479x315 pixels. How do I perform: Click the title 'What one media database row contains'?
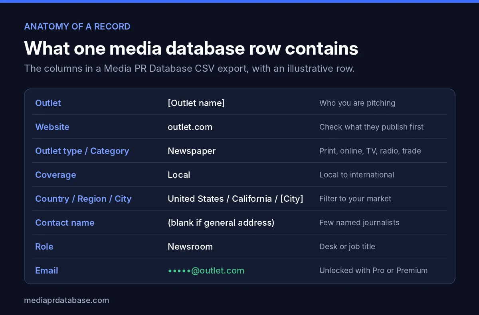pyautogui.click(x=191, y=48)
